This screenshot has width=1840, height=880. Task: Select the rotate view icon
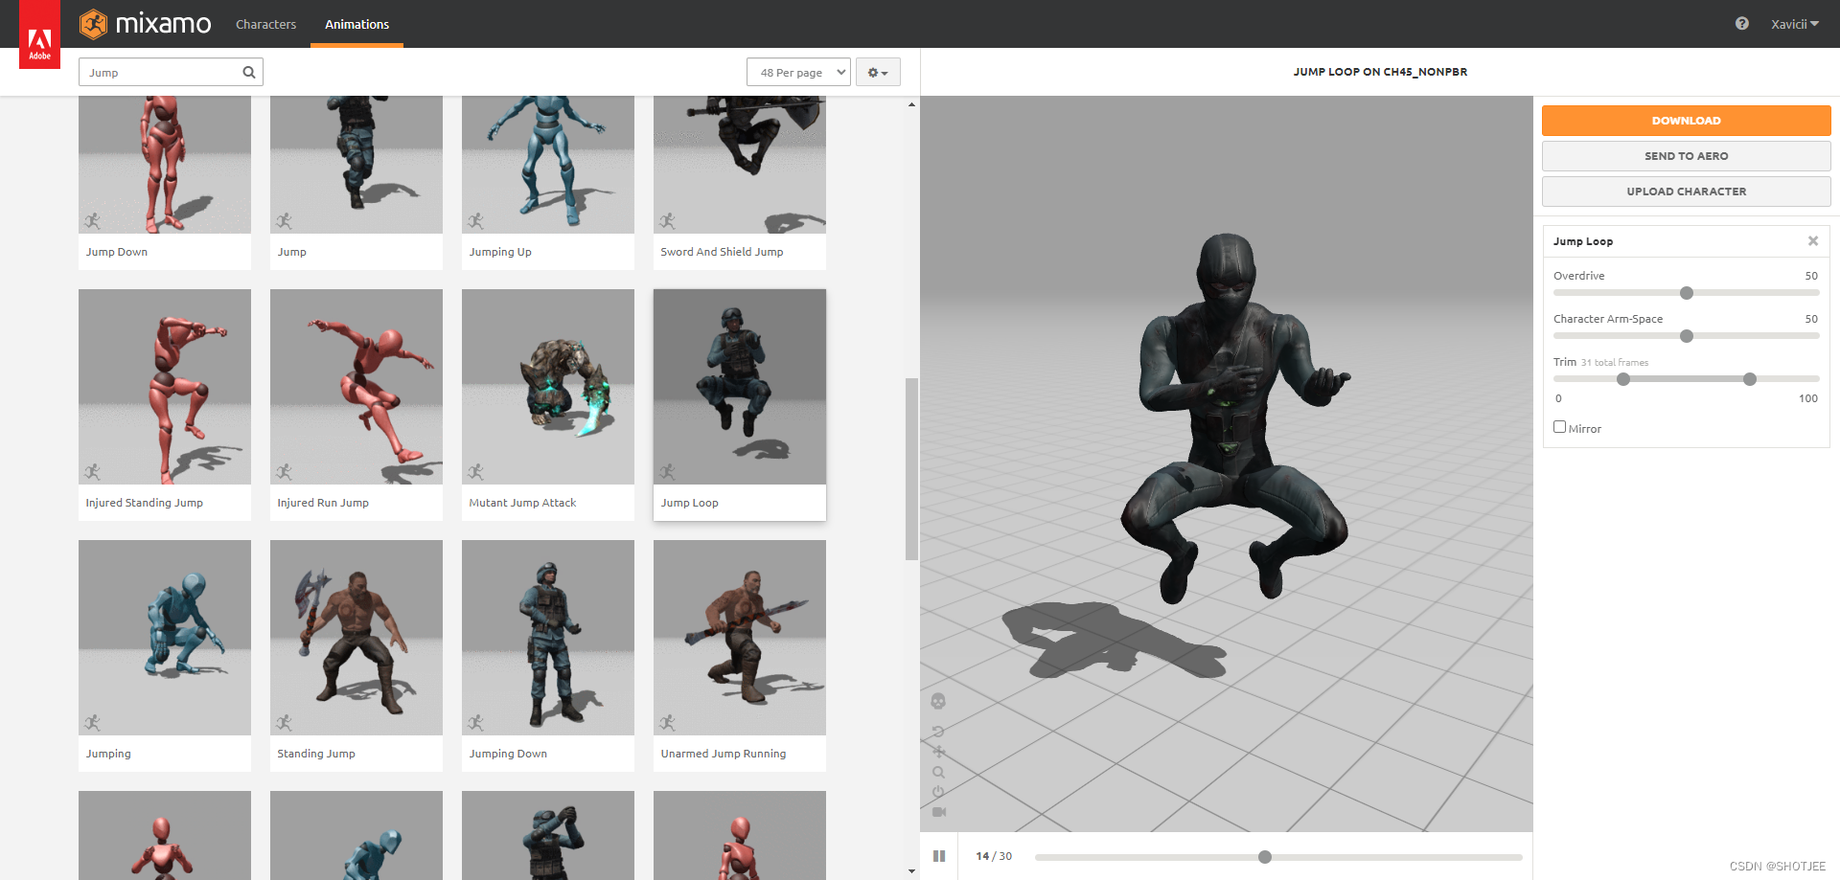coord(938,732)
